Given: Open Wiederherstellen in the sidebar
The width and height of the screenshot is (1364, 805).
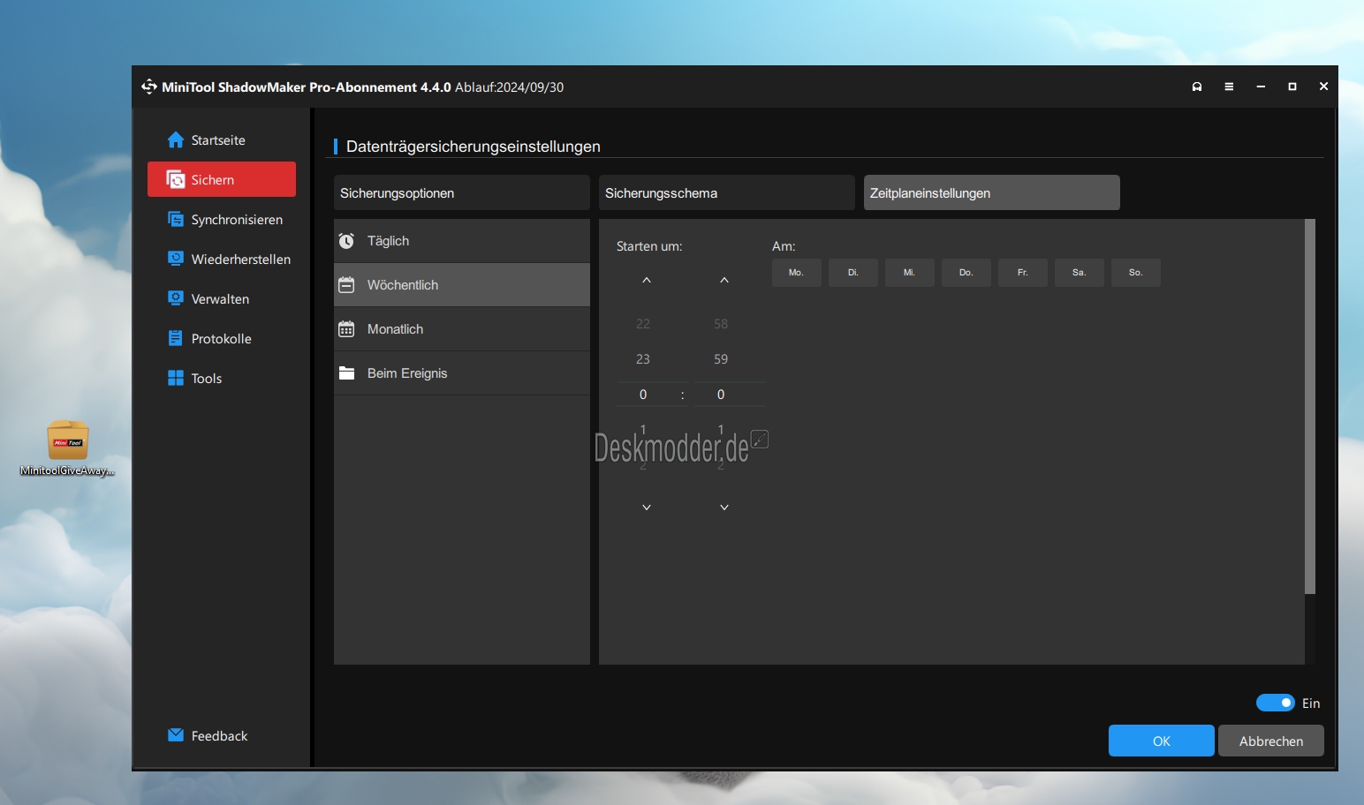Looking at the screenshot, I should coord(222,259).
